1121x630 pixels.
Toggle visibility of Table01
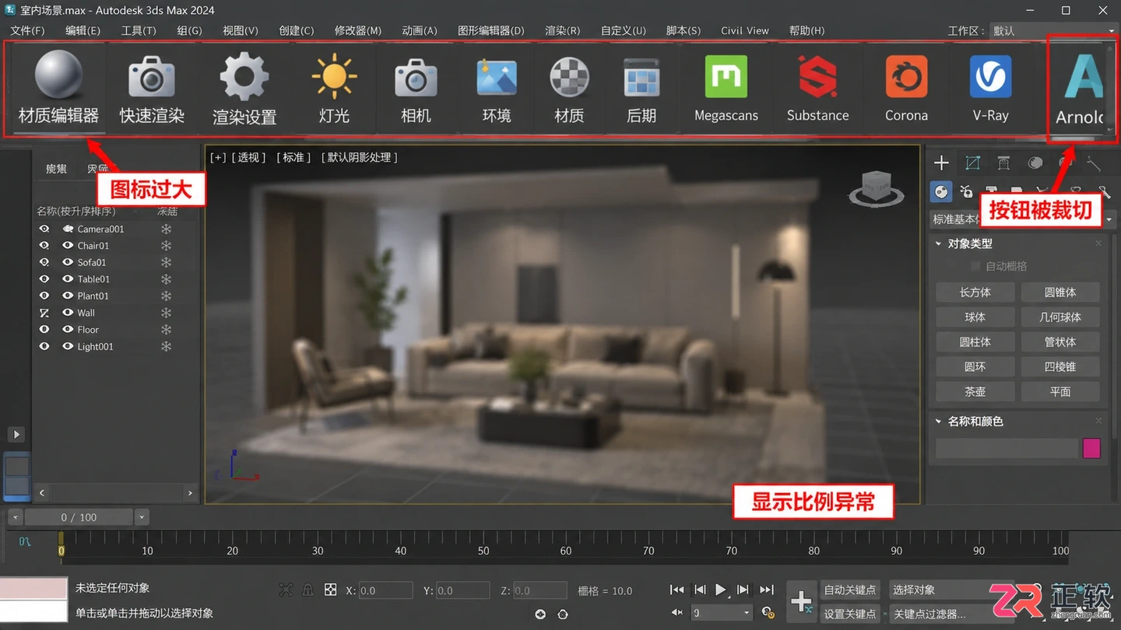coord(44,278)
